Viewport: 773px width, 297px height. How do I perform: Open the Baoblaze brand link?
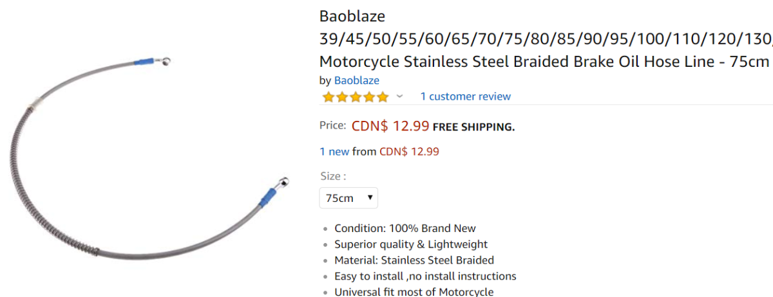356,80
